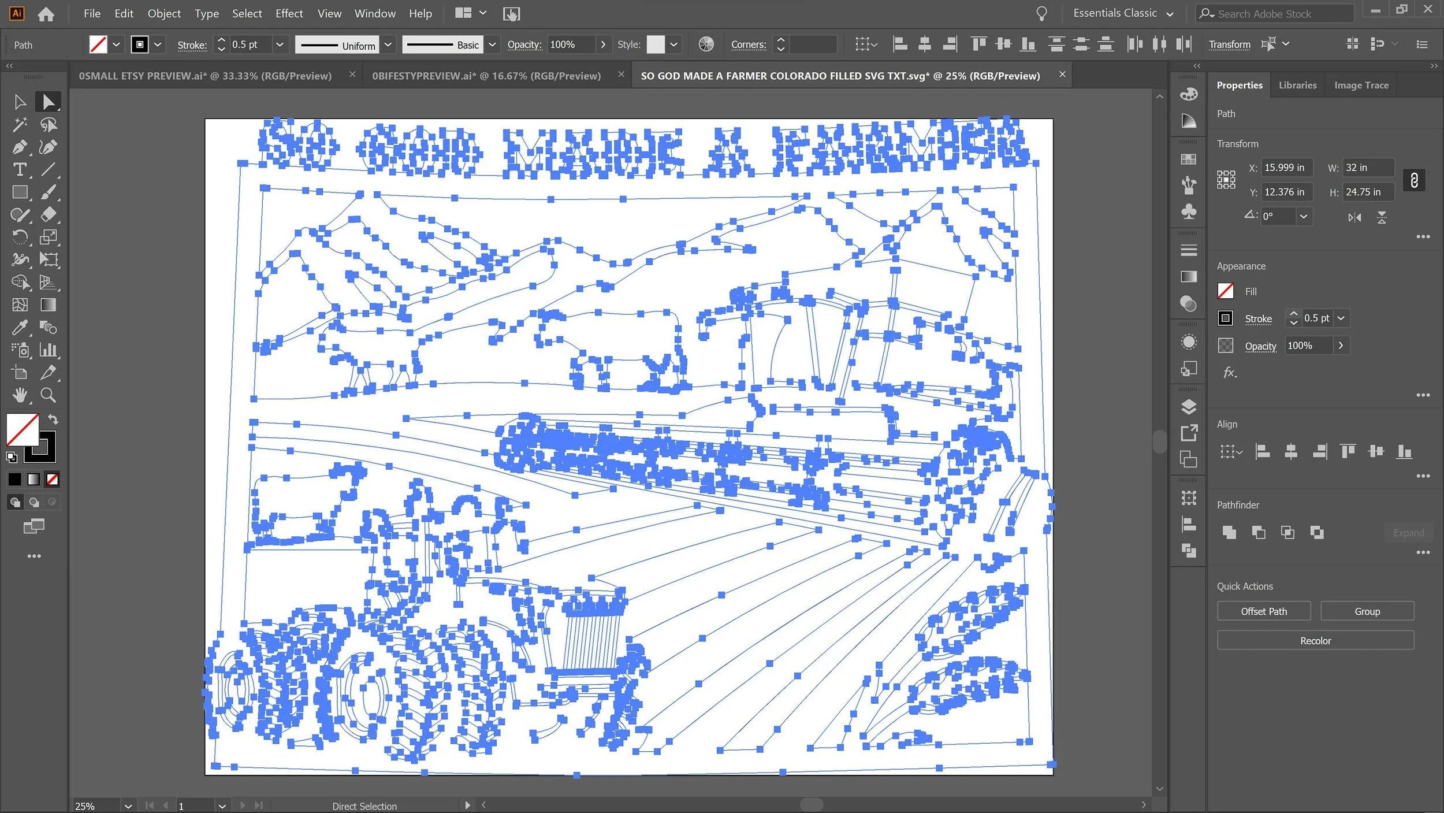Open the zoom level dropdown

128,805
